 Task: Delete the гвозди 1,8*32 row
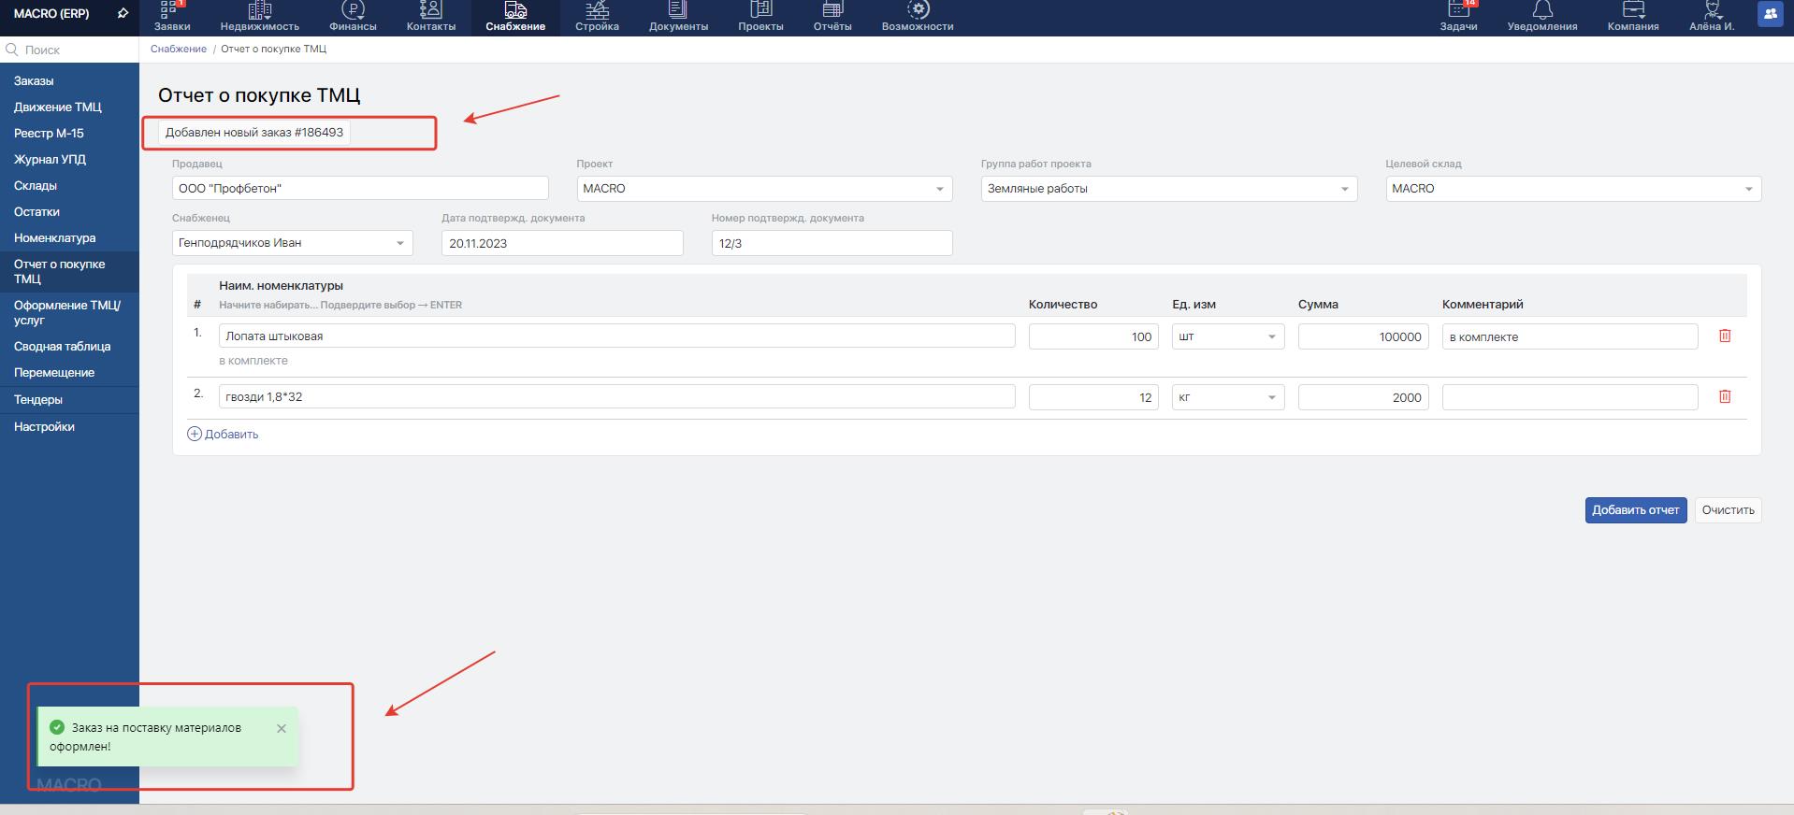(x=1725, y=396)
